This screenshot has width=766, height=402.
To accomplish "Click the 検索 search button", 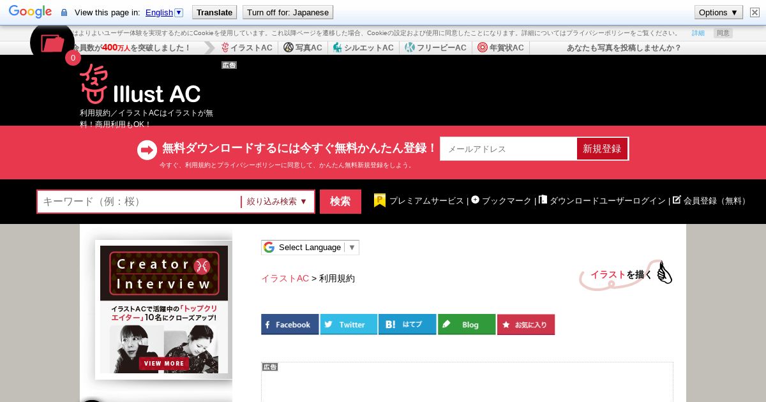I will tap(340, 202).
